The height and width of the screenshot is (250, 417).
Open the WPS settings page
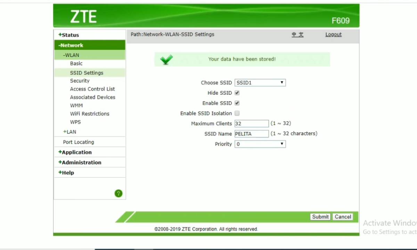75,122
